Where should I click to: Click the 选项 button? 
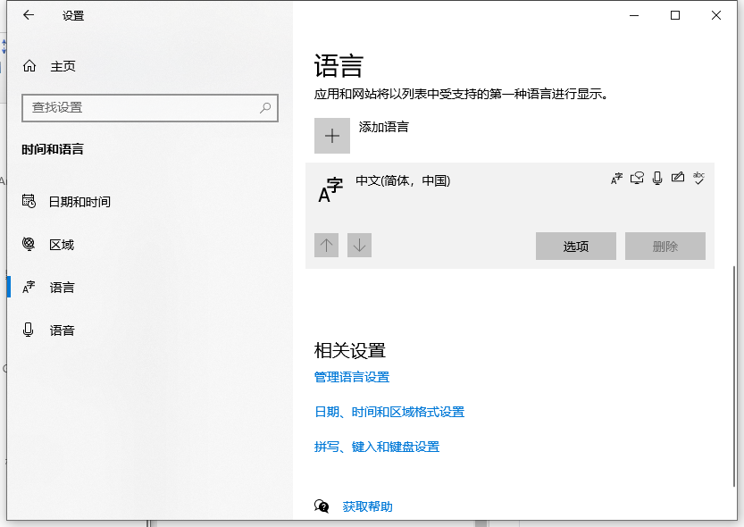click(x=575, y=246)
